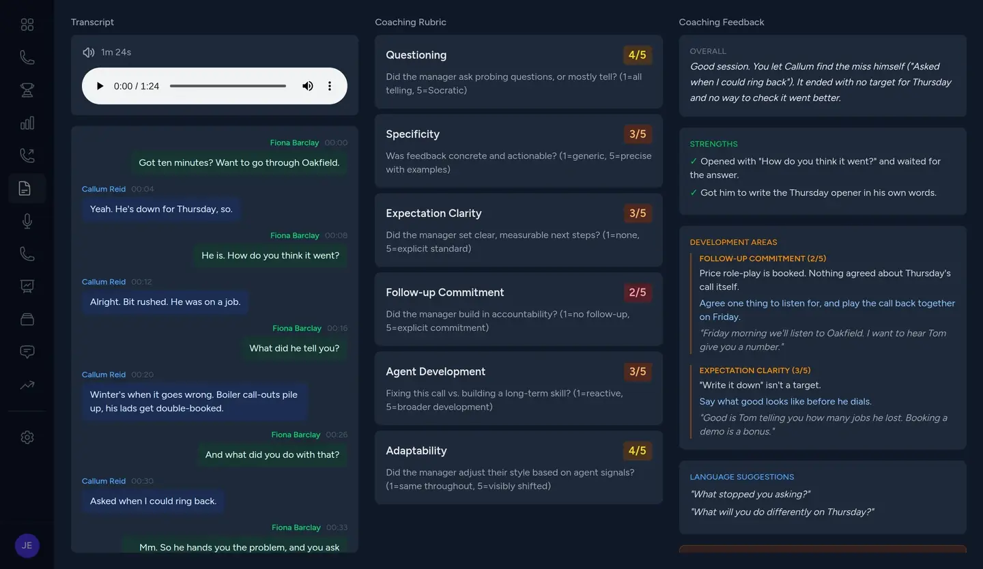Click the LANGUAGE SUGGESTIONS heading

pos(742,477)
